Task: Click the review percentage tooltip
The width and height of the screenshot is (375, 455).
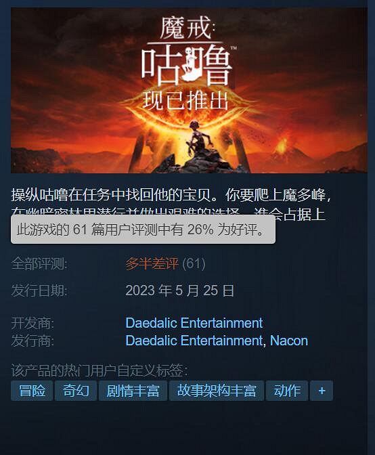Action: (x=144, y=230)
